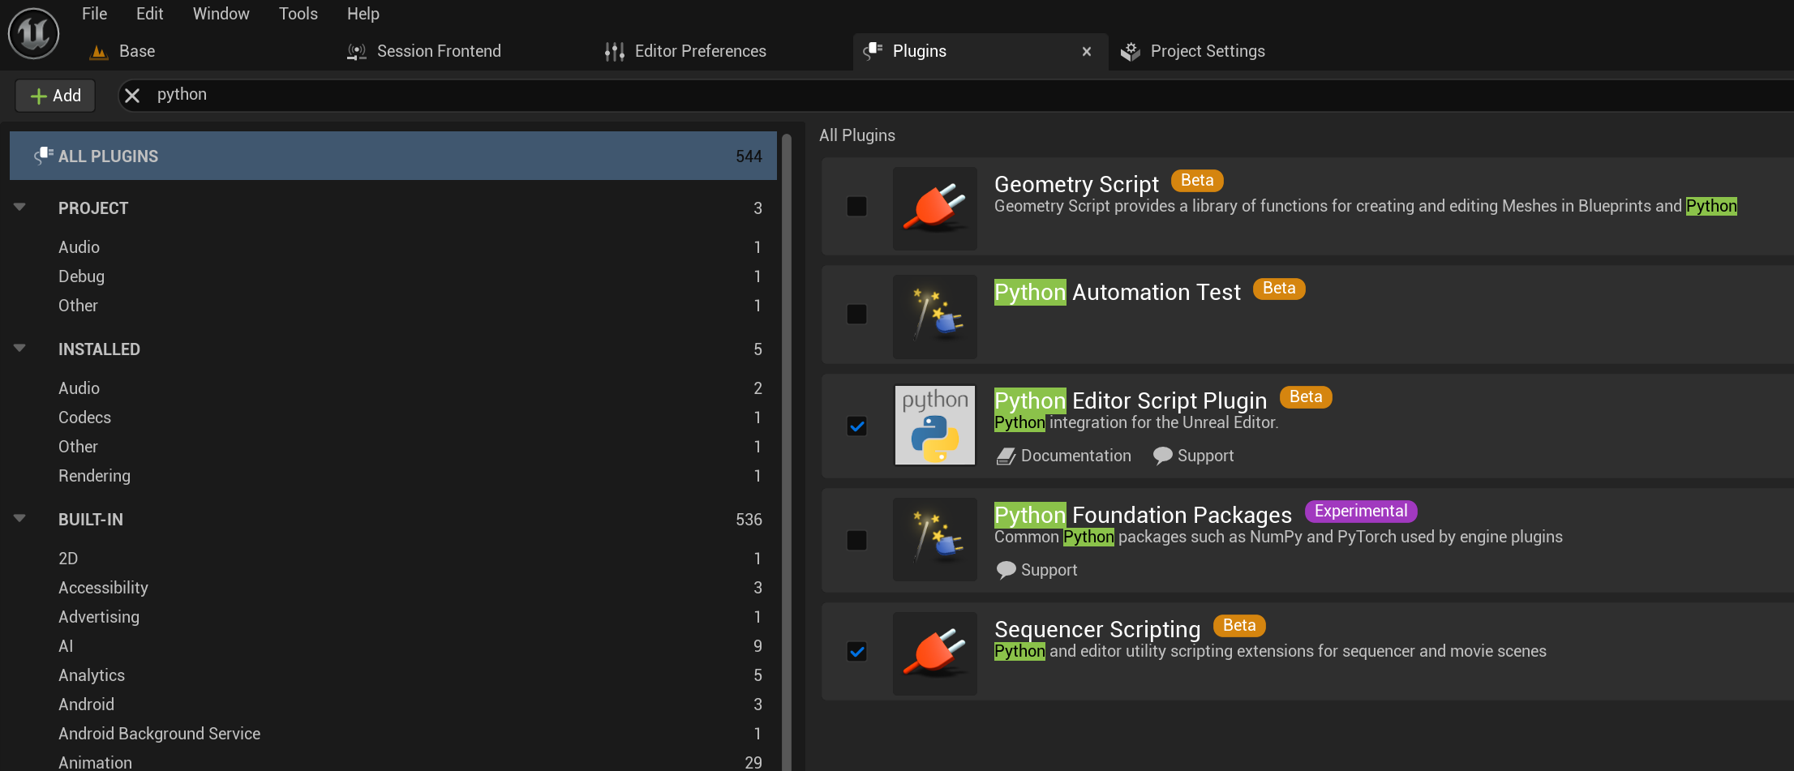Viewport: 1794px width, 771px height.
Task: Click the Add plugin button
Action: [55, 96]
